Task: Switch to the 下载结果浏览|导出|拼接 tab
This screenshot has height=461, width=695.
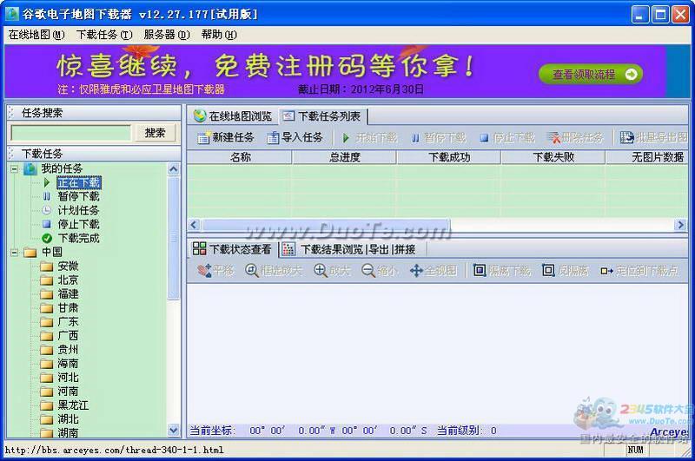Action: click(x=353, y=249)
